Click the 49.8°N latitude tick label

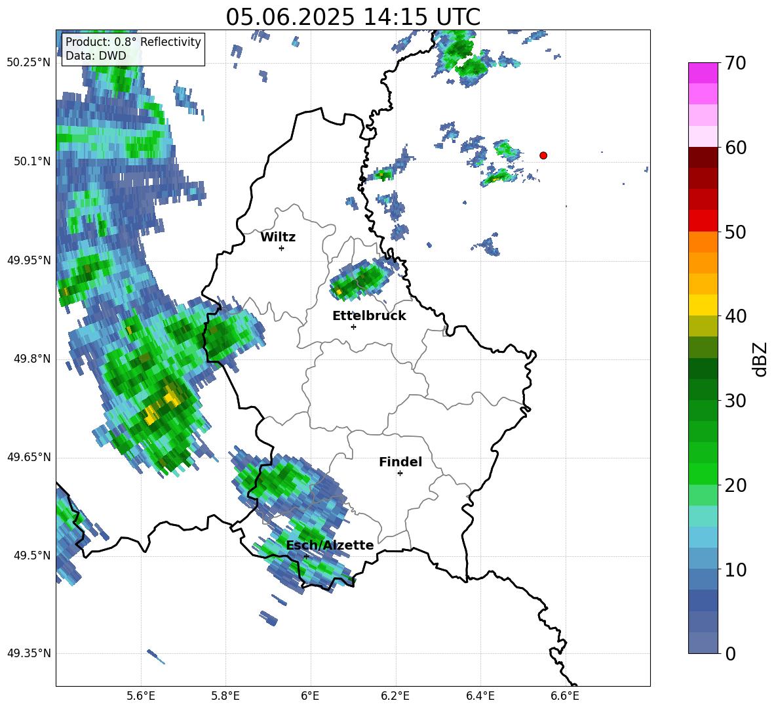click(x=32, y=359)
